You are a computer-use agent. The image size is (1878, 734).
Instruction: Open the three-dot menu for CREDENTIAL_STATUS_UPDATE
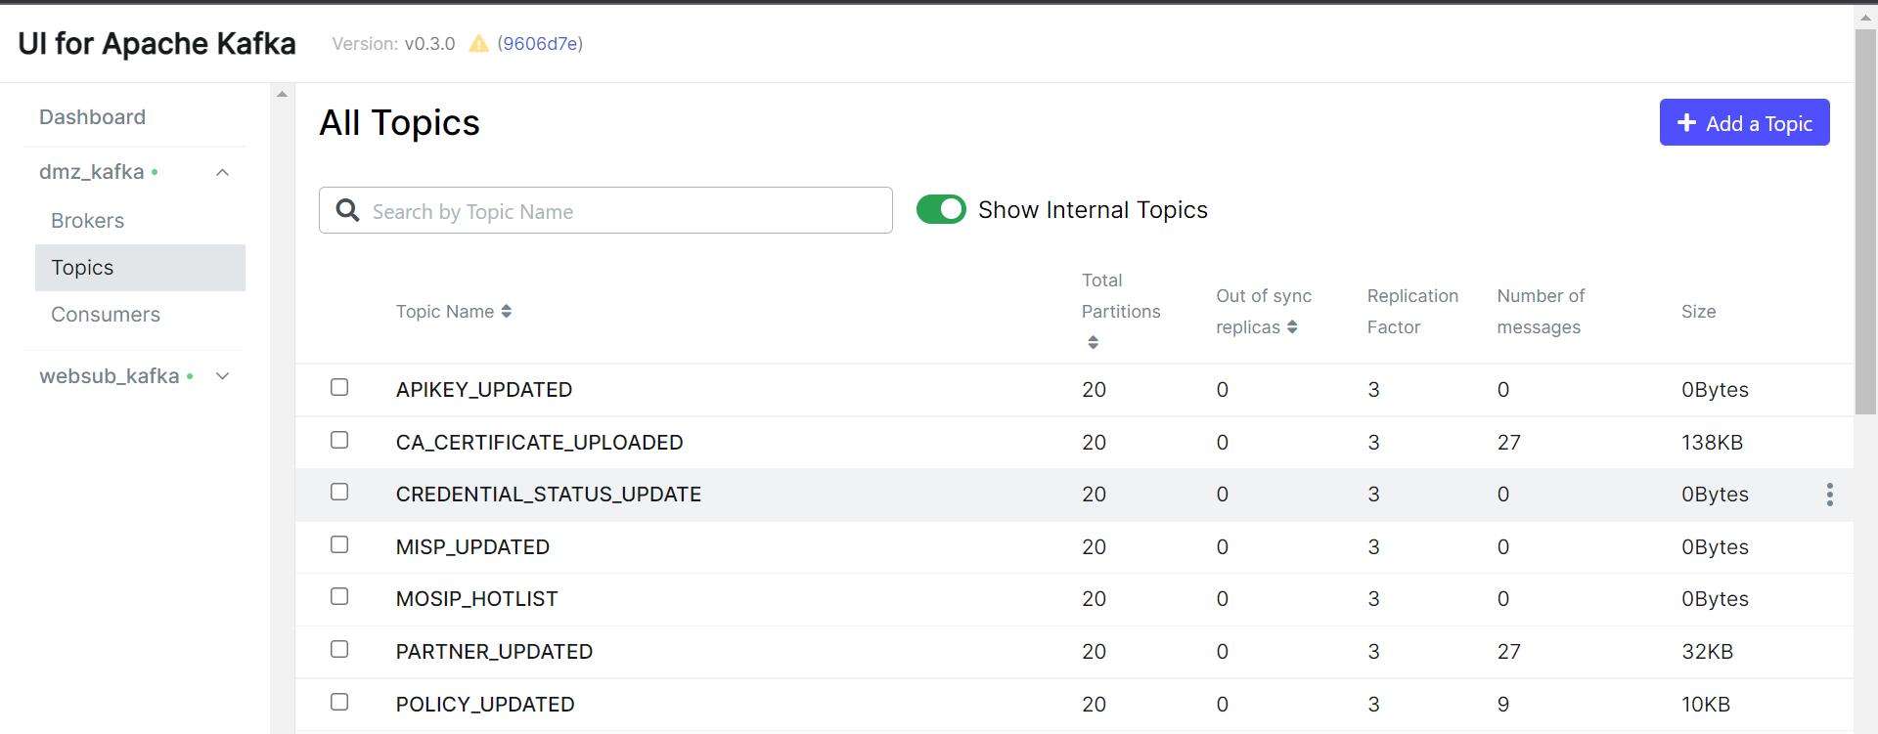(x=1829, y=495)
